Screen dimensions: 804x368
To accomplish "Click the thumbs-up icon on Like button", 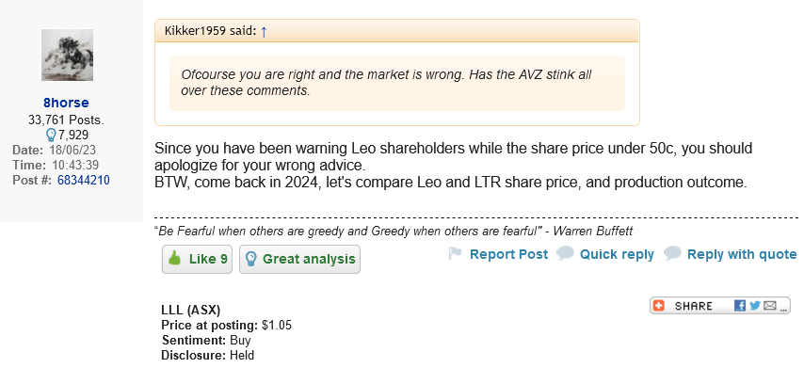I will click(175, 259).
